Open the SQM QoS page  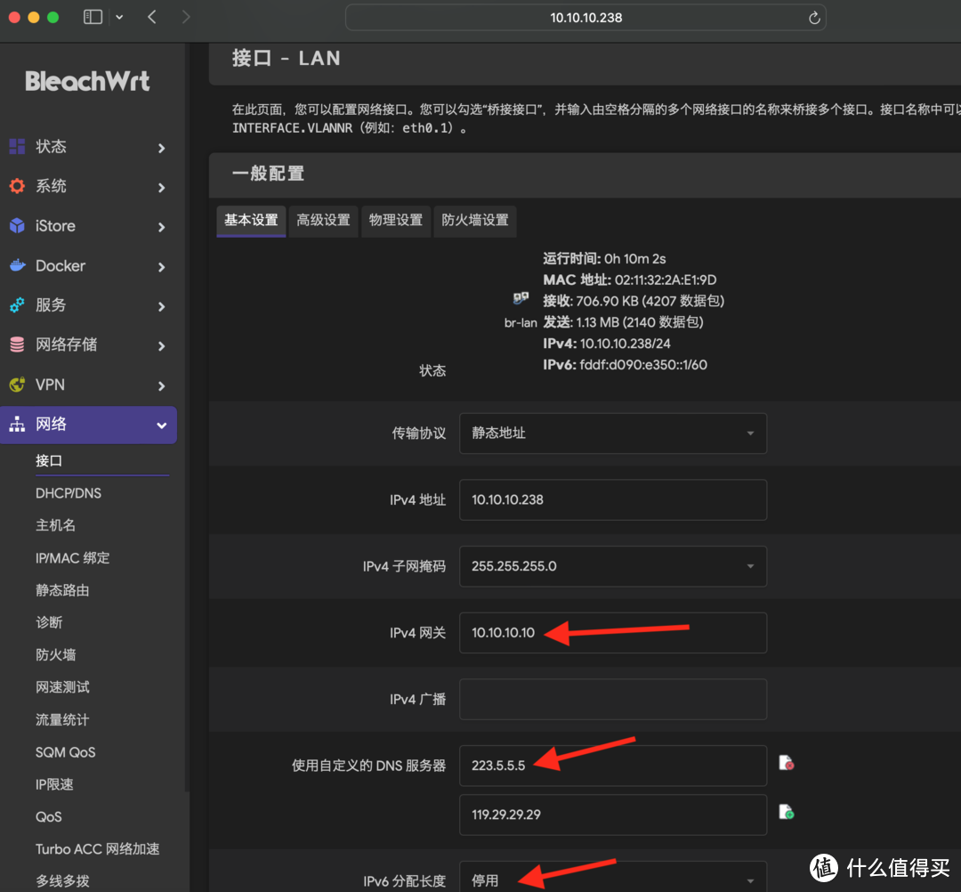click(65, 752)
